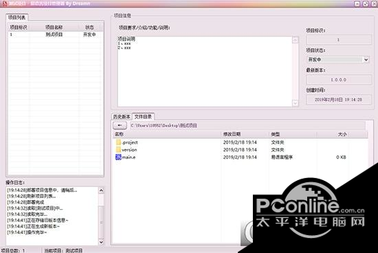Click the 项目名称 column header
This screenshot has height=253, width=378.
pyautogui.click(x=54, y=27)
